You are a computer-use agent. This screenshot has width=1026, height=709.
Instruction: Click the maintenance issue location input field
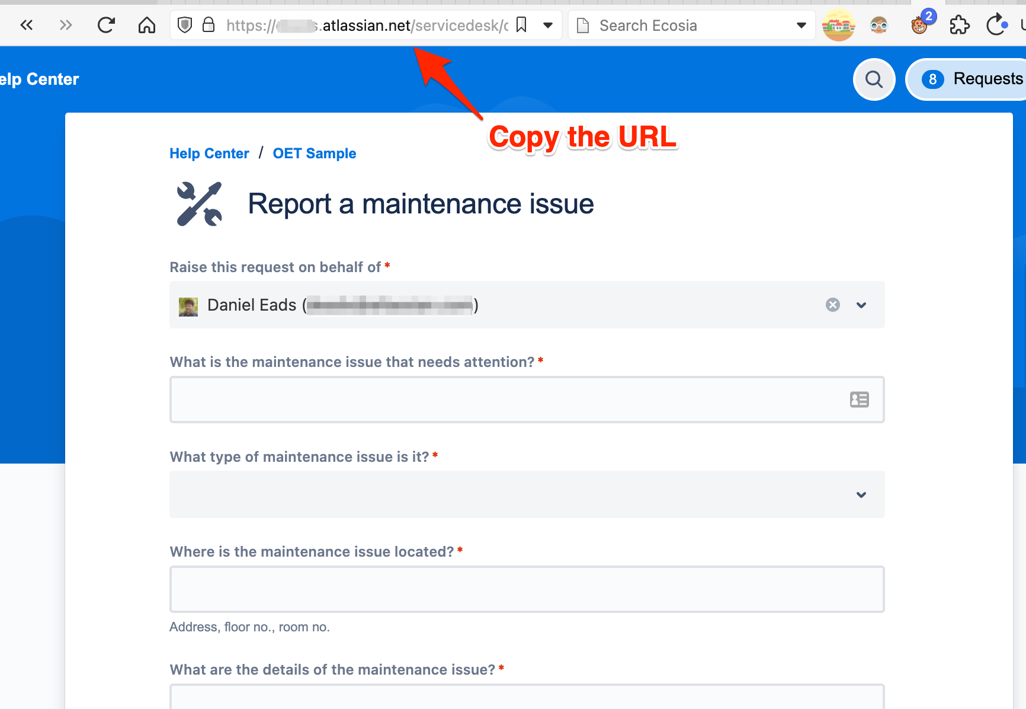click(527, 589)
